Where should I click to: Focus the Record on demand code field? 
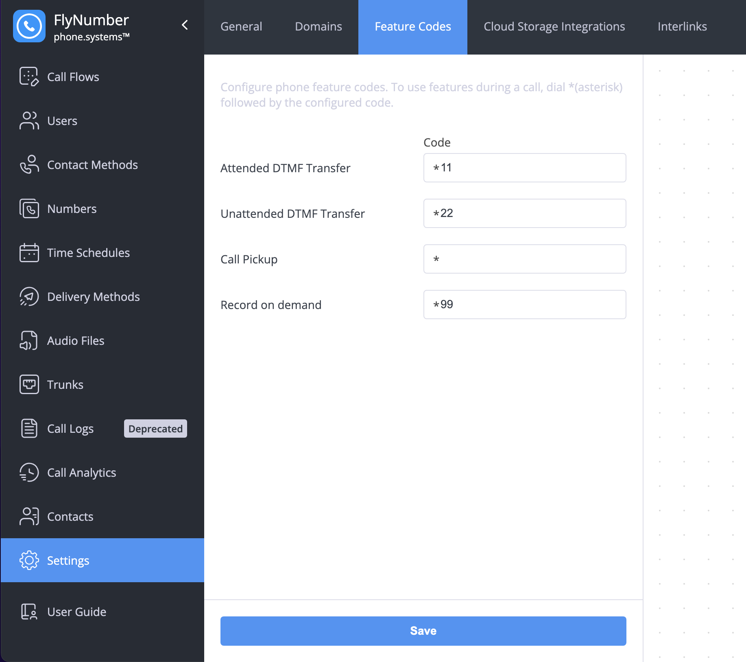[525, 305]
